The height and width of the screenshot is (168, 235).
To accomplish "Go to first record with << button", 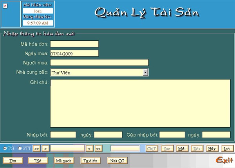I will coord(36,148).
